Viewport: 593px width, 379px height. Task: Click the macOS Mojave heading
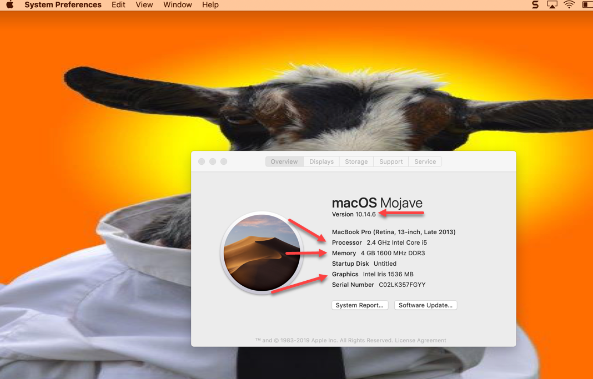point(377,203)
